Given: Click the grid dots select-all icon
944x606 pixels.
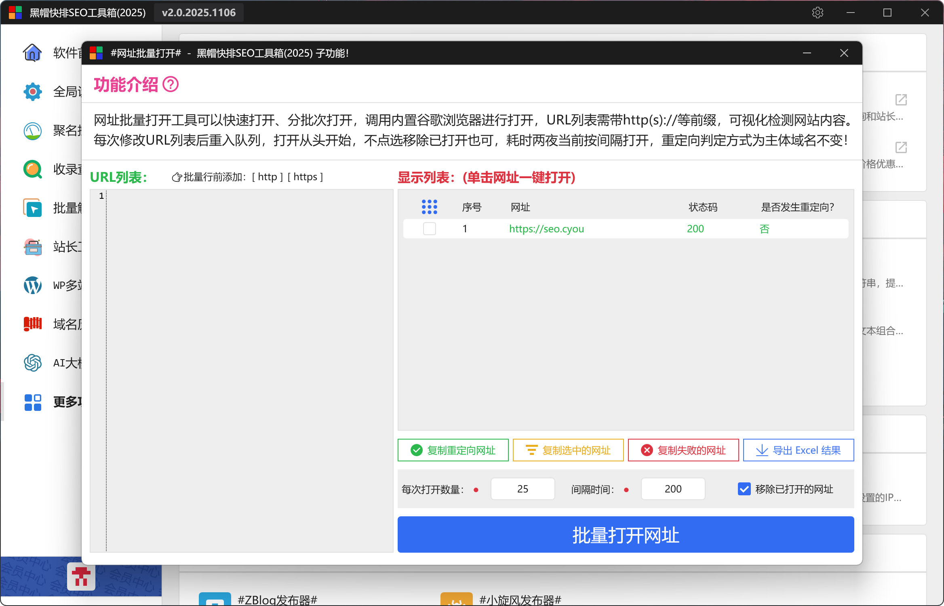Looking at the screenshot, I should click(x=429, y=207).
